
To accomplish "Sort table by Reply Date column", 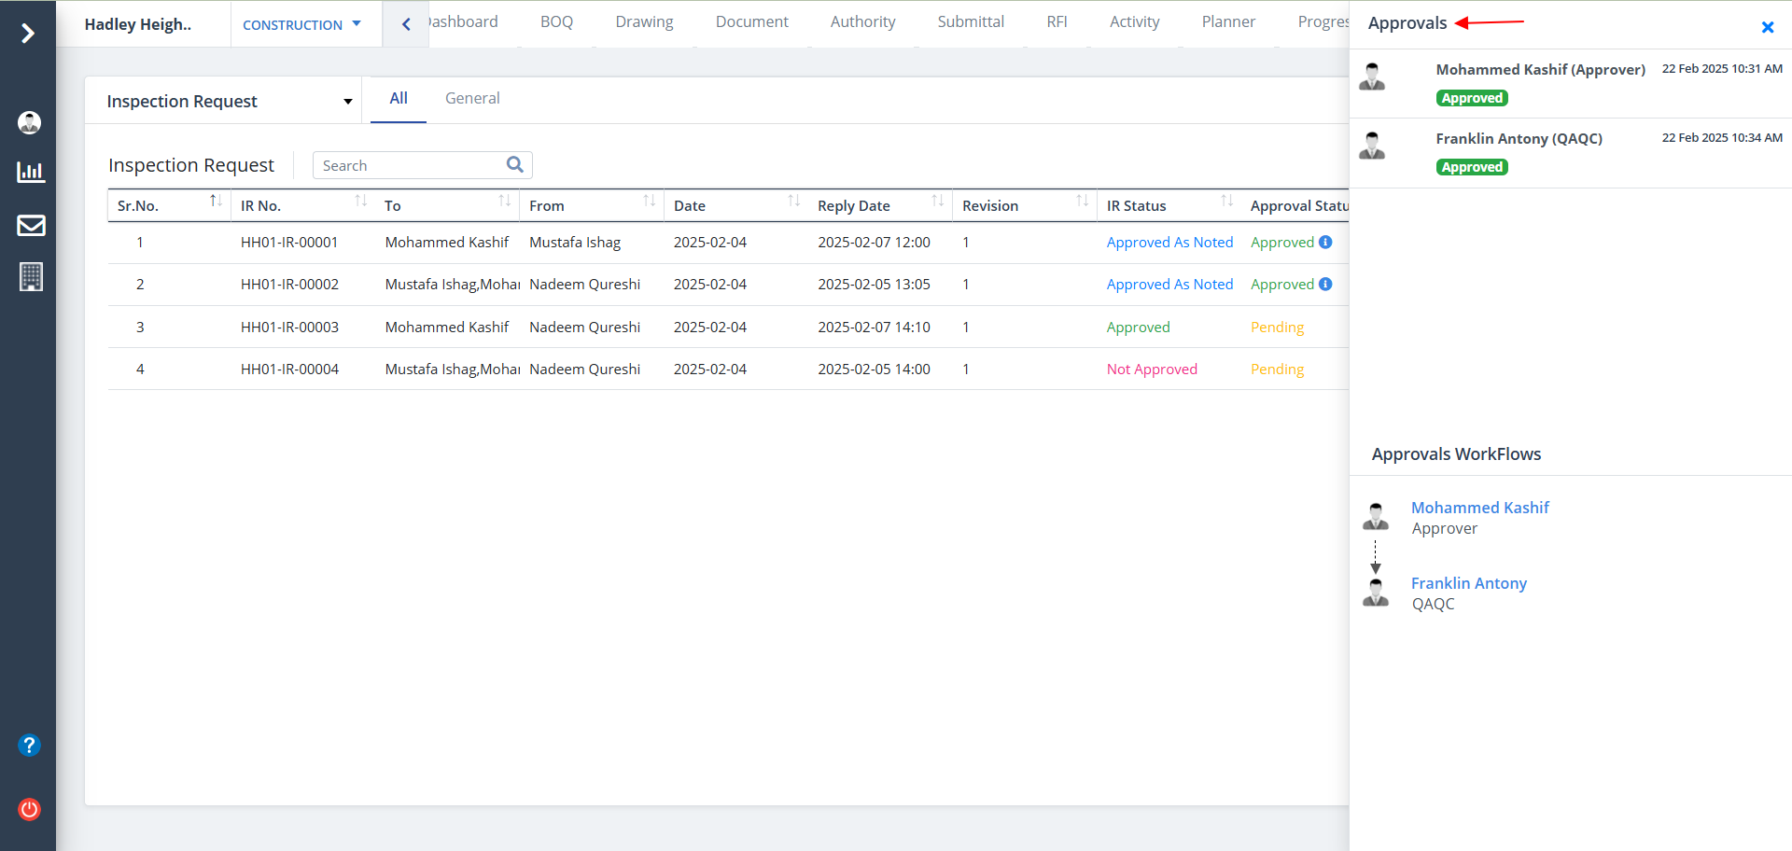I will [937, 202].
